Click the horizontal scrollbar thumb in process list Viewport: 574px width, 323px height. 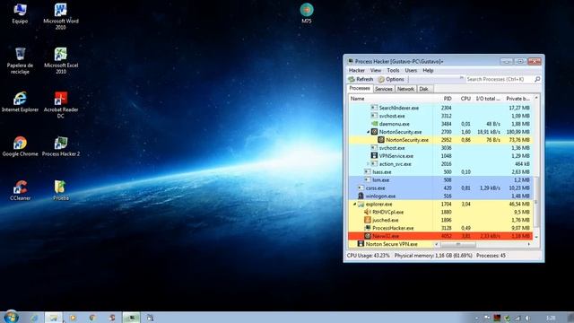pos(458,244)
